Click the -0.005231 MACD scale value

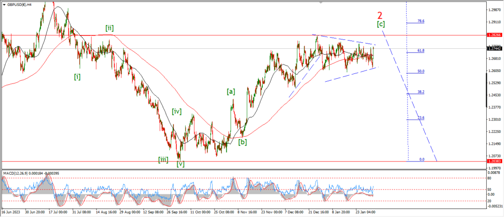495,206
